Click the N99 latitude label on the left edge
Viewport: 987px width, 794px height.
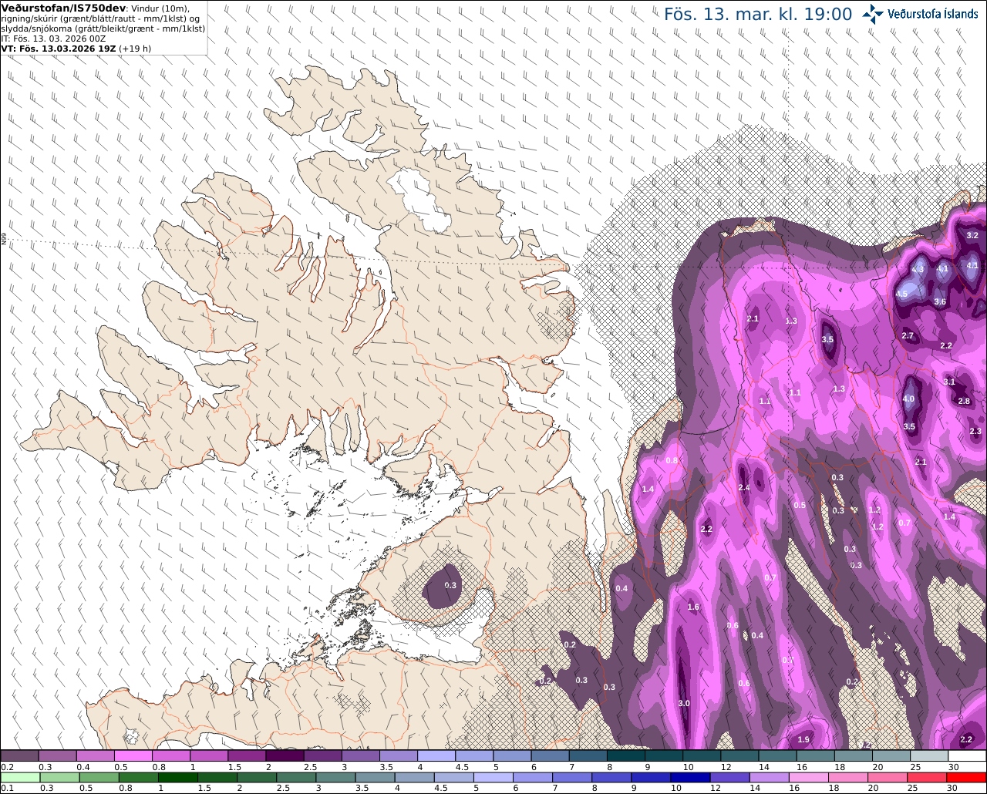4,240
